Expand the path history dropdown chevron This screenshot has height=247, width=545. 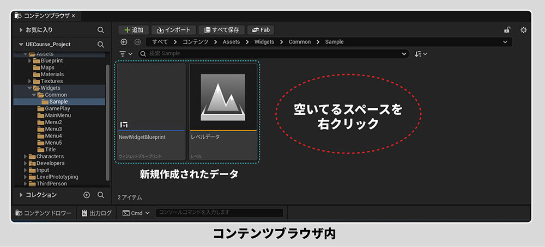(x=505, y=42)
